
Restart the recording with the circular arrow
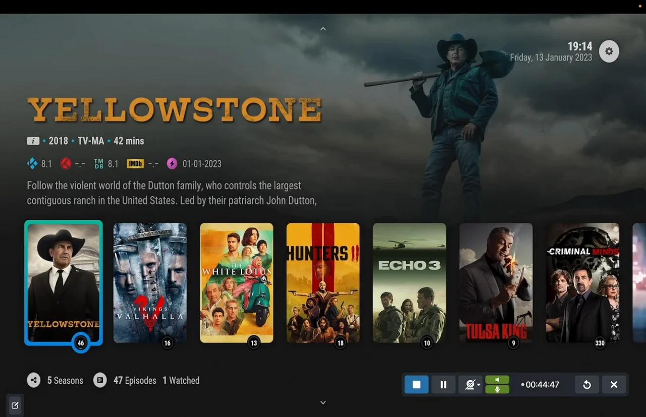click(x=587, y=385)
